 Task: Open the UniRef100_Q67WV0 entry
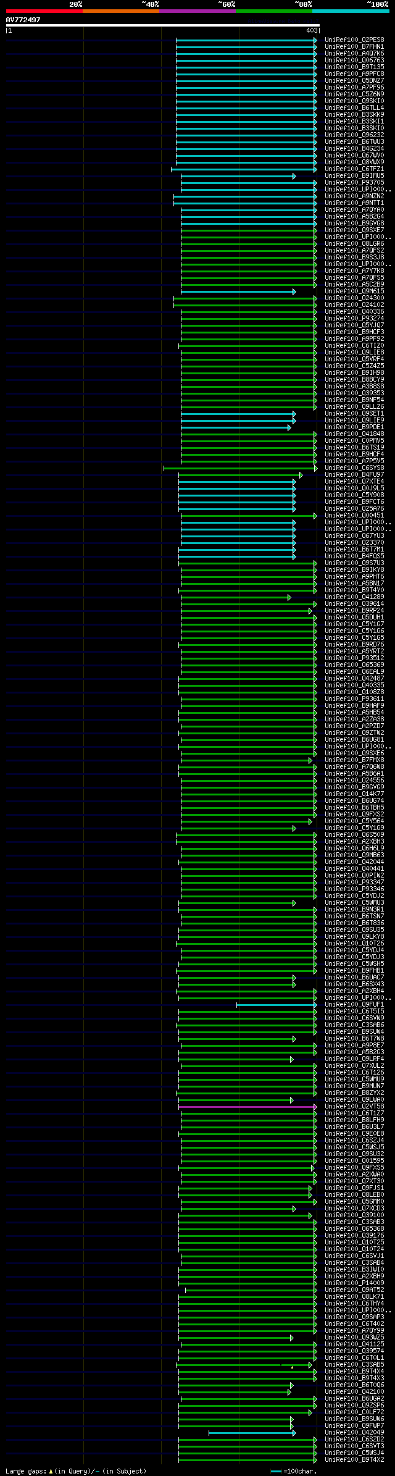tap(354, 156)
